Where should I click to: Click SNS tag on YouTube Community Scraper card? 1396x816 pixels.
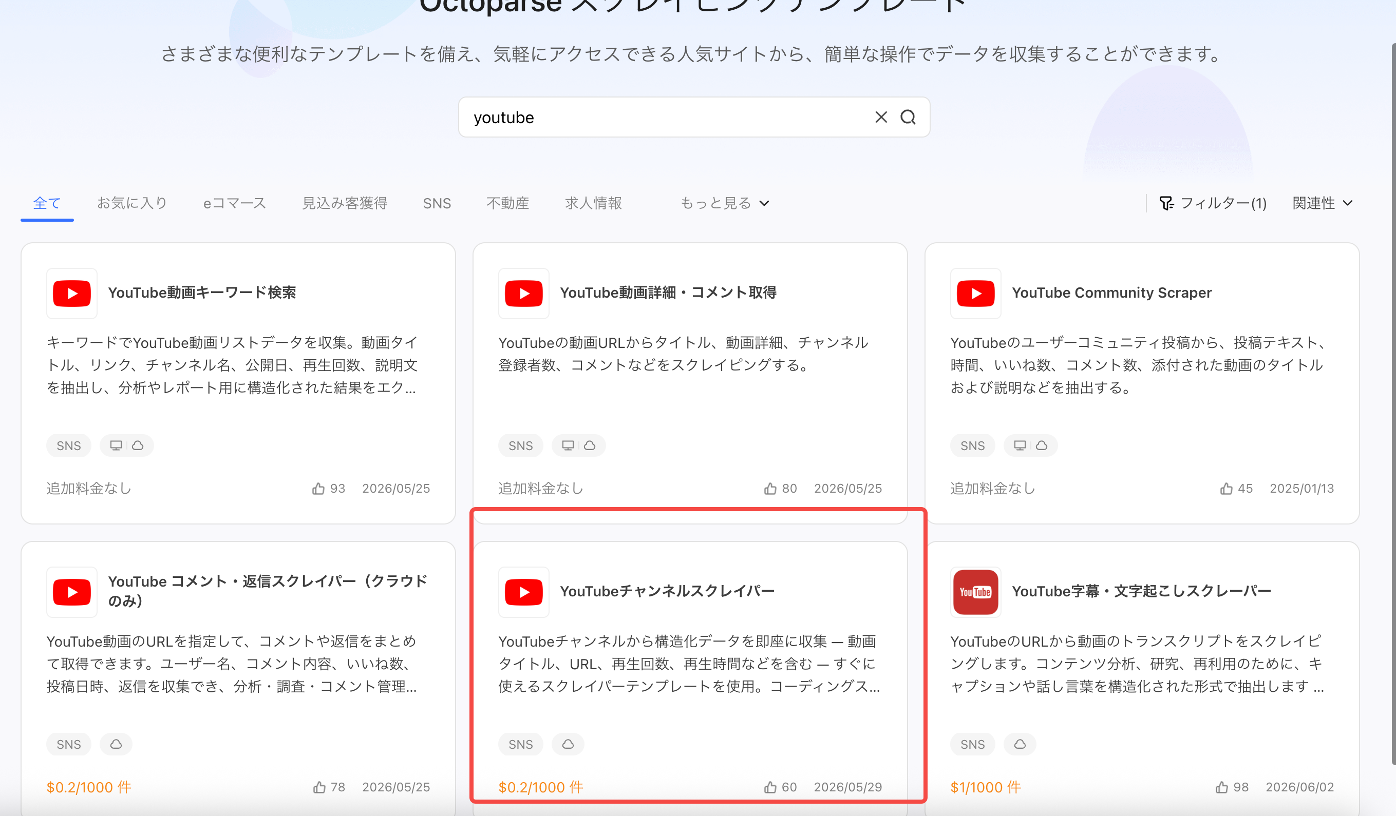pyautogui.click(x=973, y=445)
